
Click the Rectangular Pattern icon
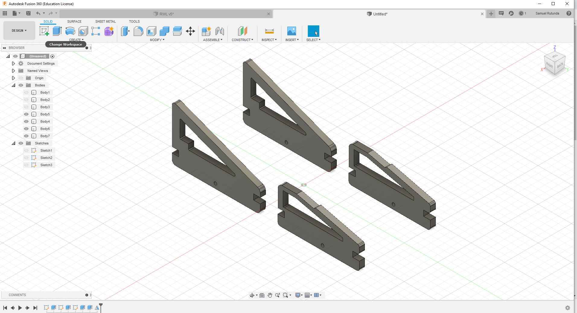[96, 31]
